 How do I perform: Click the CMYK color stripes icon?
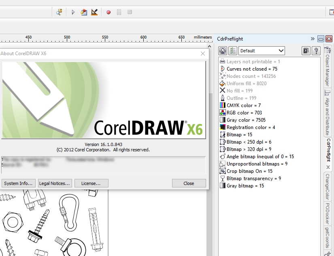pyautogui.click(x=222, y=105)
